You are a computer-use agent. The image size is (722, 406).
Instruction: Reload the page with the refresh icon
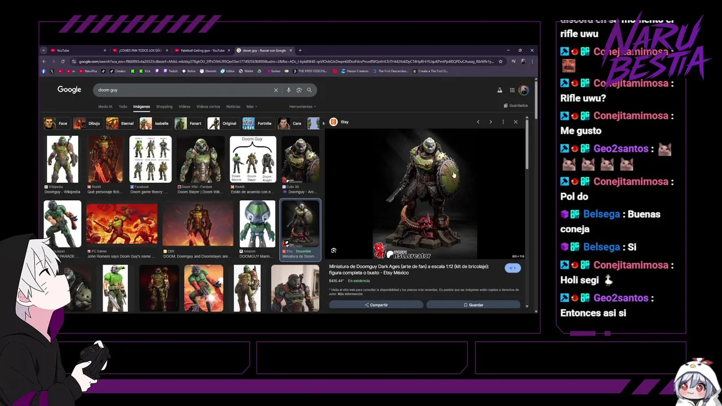click(x=62, y=61)
